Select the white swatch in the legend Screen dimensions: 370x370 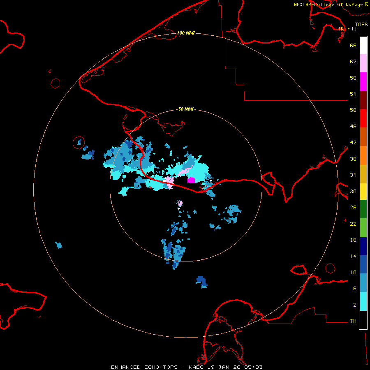[363, 45]
